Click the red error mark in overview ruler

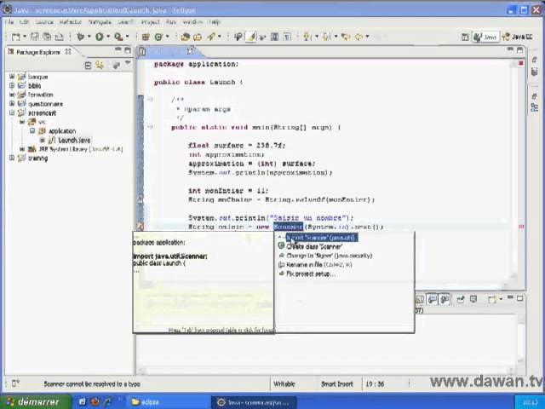[x=521, y=227]
